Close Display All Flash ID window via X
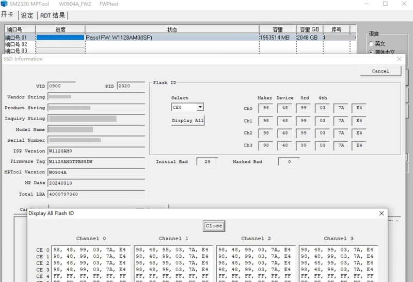 382,213
